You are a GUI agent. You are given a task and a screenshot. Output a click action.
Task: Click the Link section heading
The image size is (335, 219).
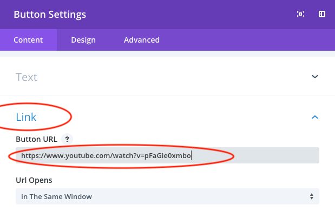[x=27, y=117]
